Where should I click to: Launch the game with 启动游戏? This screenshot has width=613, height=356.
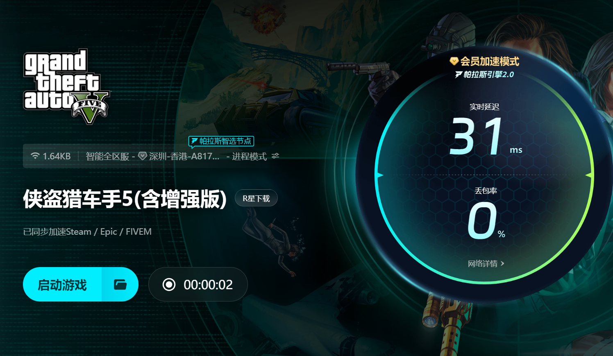pos(62,284)
